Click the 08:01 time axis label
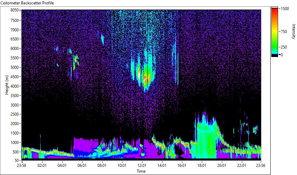297x175 pixels. pyautogui.click(x=102, y=166)
